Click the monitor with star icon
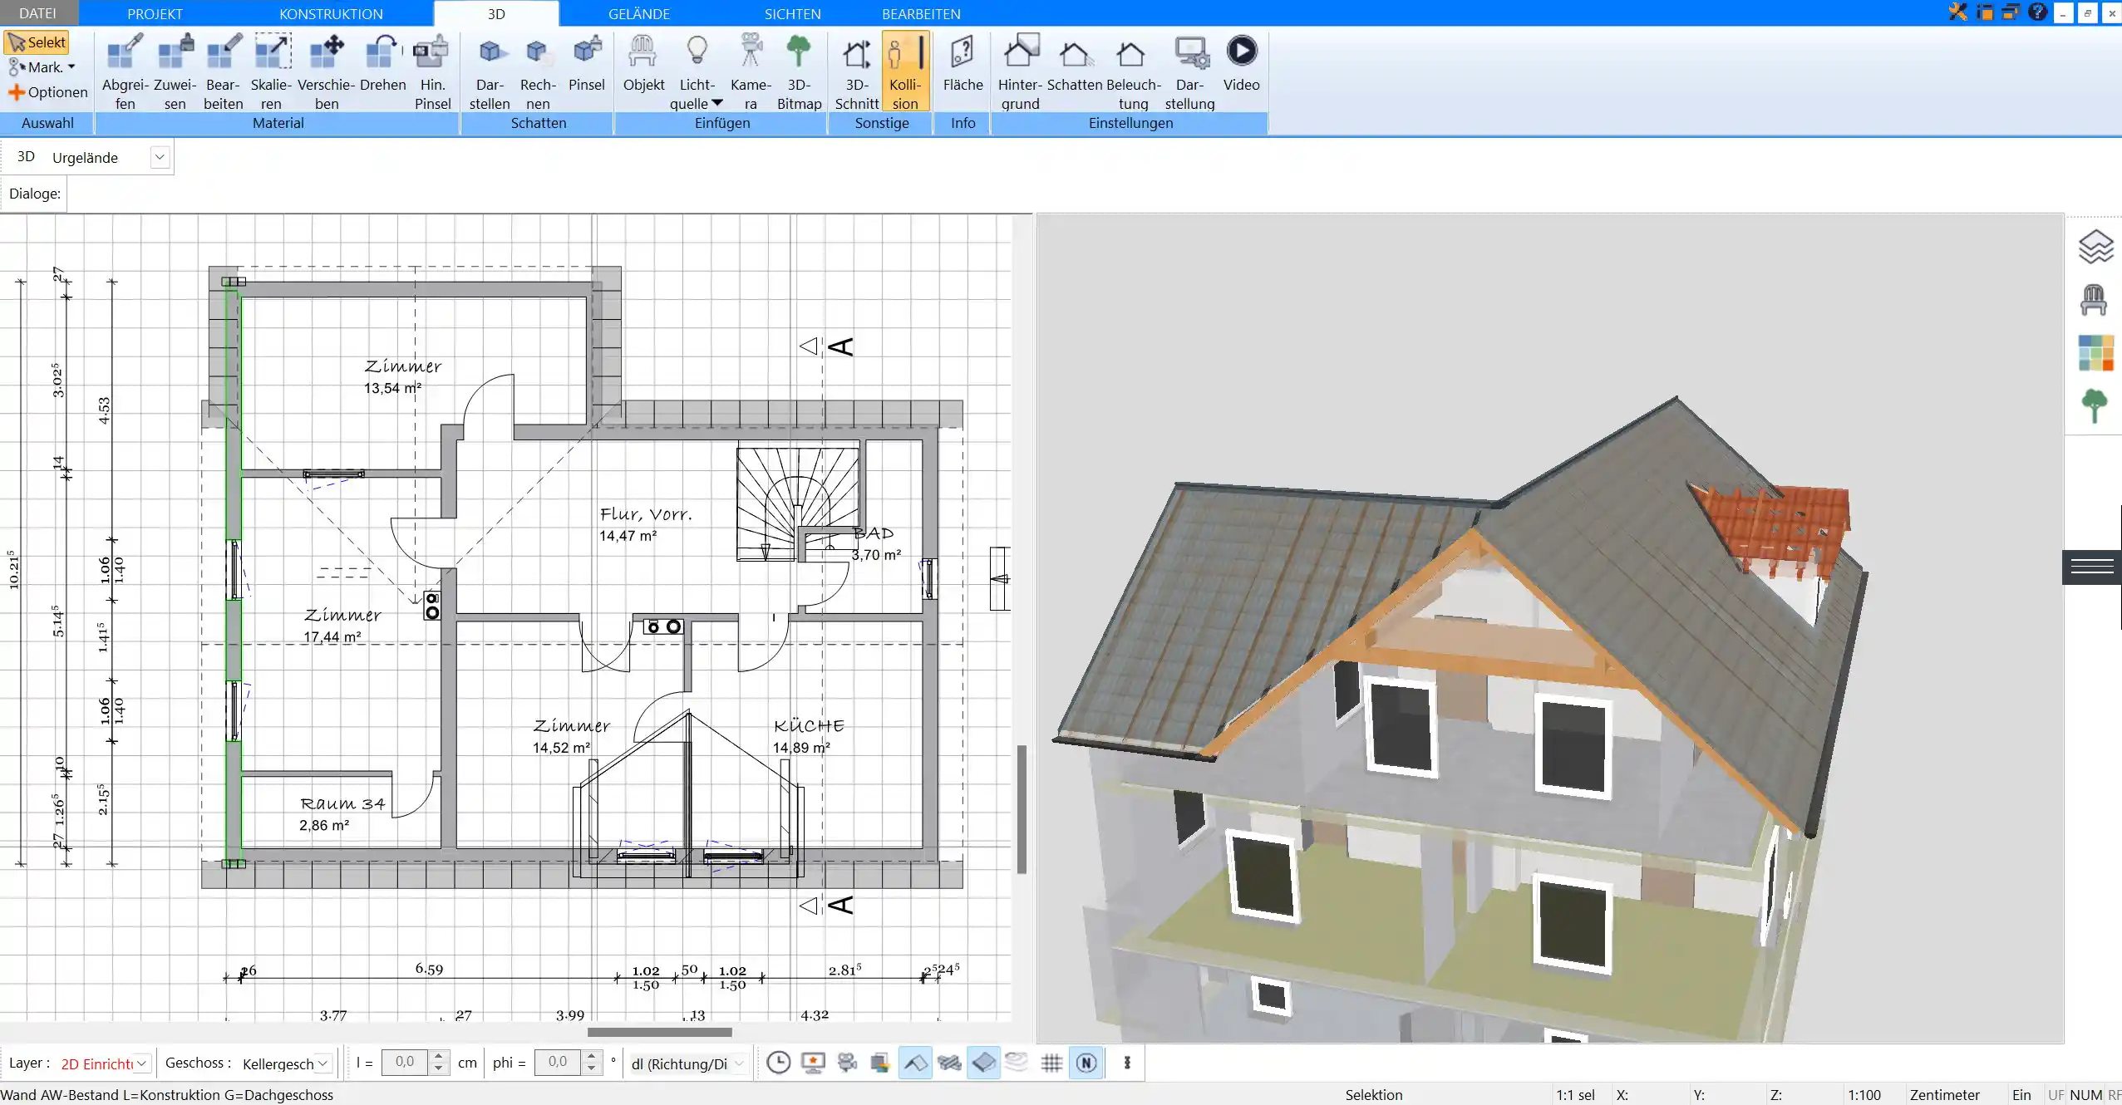This screenshot has height=1105, width=2122. (x=813, y=1063)
